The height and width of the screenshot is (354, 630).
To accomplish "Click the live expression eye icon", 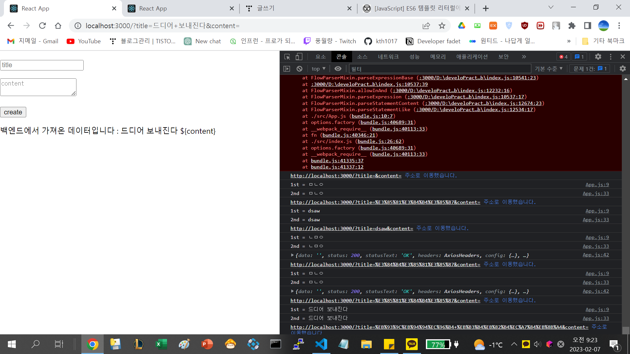I will [338, 69].
